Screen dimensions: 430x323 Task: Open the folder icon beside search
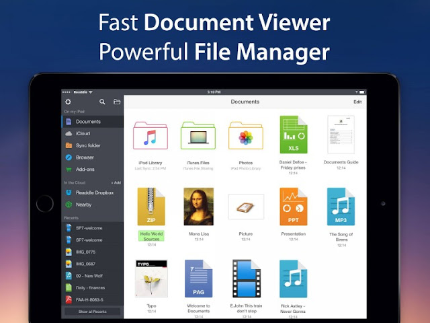[117, 102]
